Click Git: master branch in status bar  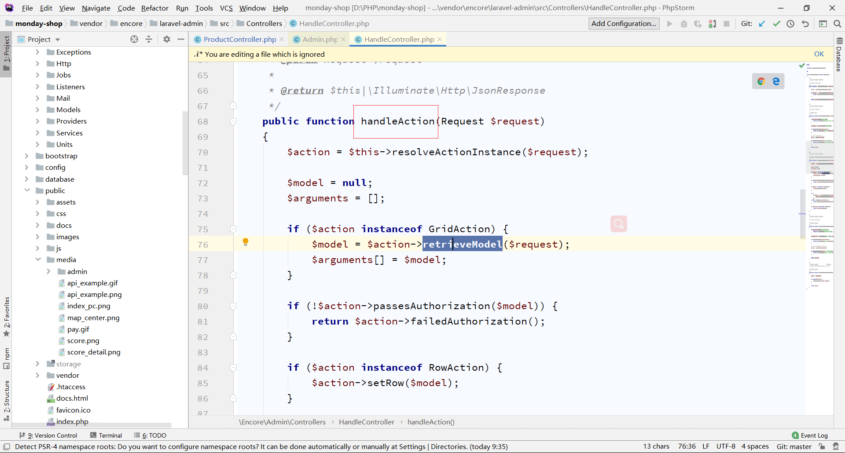coord(794,446)
